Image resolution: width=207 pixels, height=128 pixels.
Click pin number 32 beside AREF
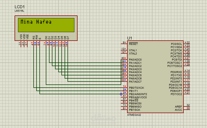click(188, 105)
